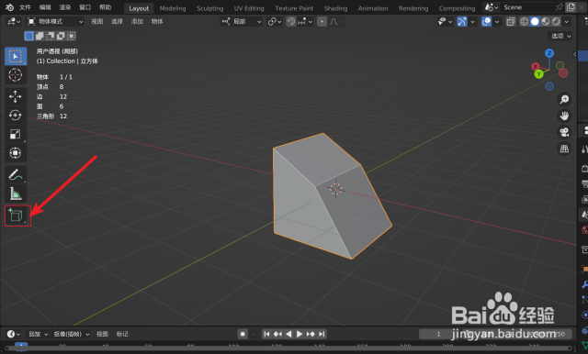588x354 pixels.
Task: Expand the sidebar with small arrow
Action: point(574,54)
